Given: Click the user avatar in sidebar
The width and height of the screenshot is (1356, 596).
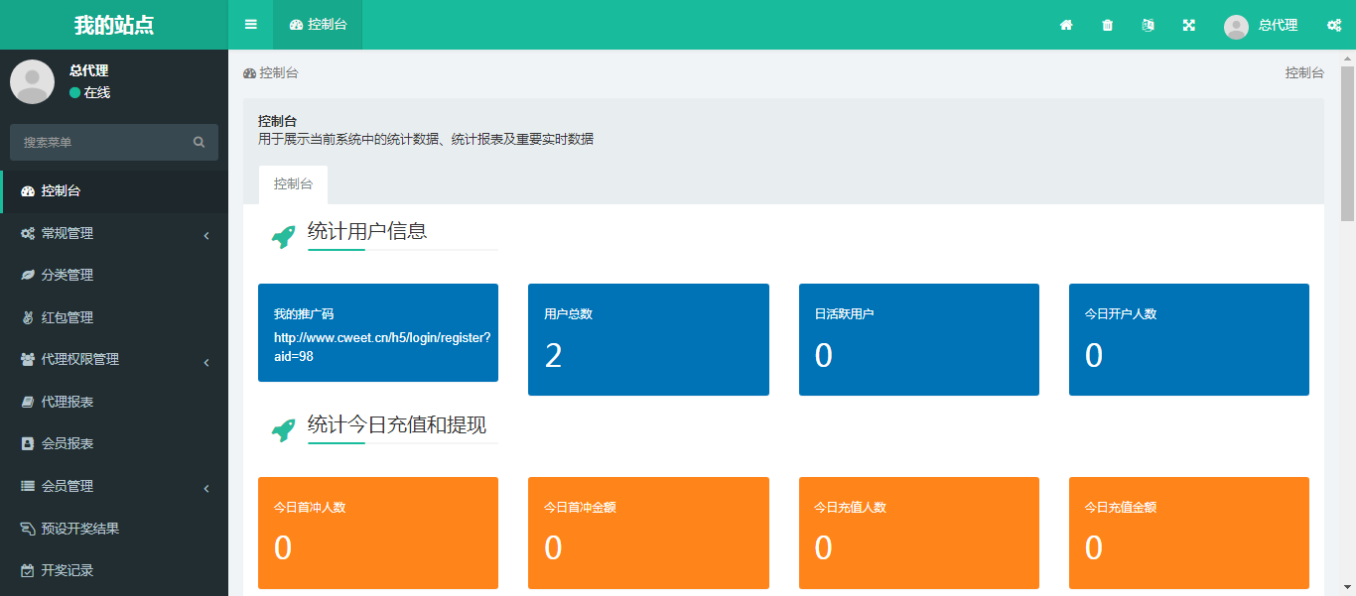Looking at the screenshot, I should pos(32,81).
